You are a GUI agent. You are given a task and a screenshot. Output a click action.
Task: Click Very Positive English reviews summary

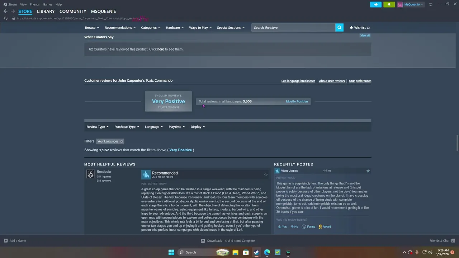click(x=169, y=101)
